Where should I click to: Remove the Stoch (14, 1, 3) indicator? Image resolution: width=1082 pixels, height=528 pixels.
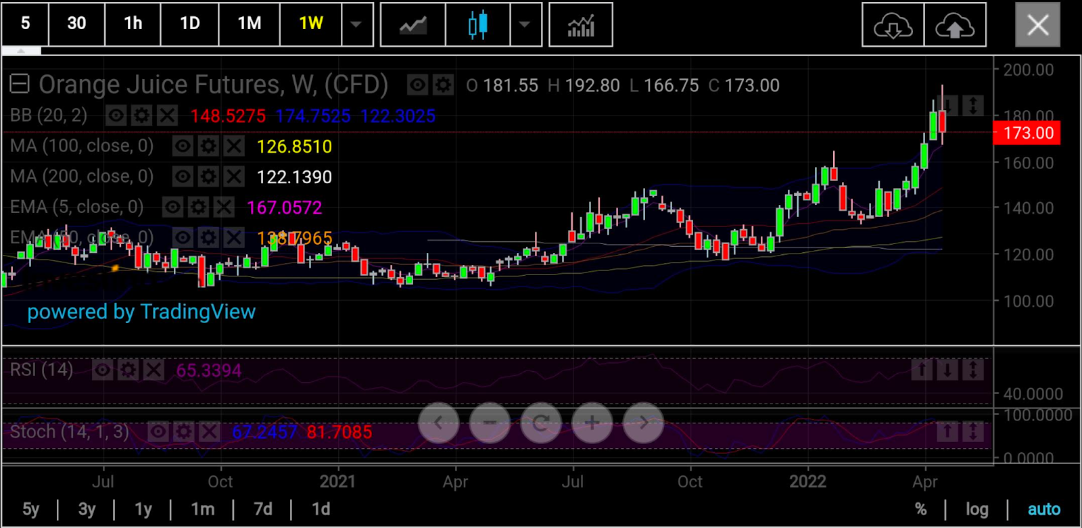(209, 431)
